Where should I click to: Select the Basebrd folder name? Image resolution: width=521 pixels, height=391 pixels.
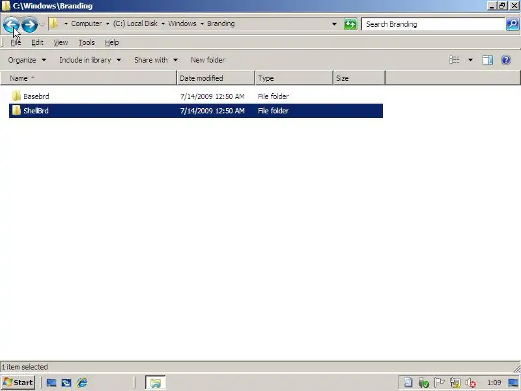[x=36, y=96]
